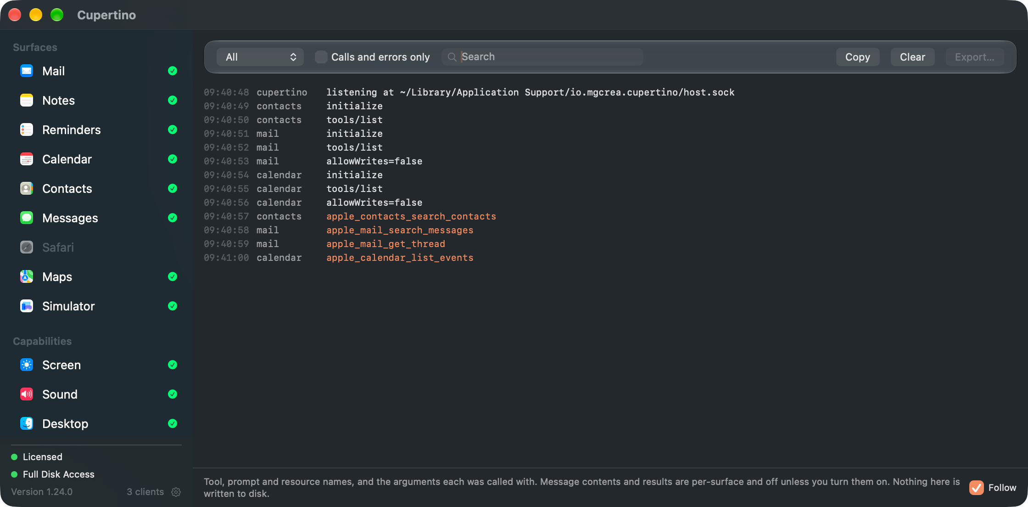
Task: Open the Simulator surface
Action: pos(96,306)
